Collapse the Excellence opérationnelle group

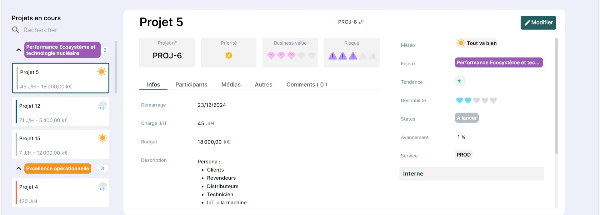[19, 168]
